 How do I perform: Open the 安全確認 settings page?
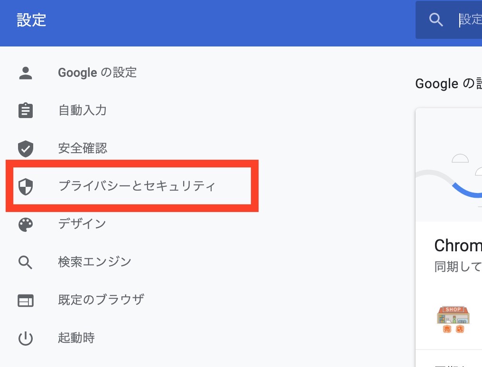(83, 148)
